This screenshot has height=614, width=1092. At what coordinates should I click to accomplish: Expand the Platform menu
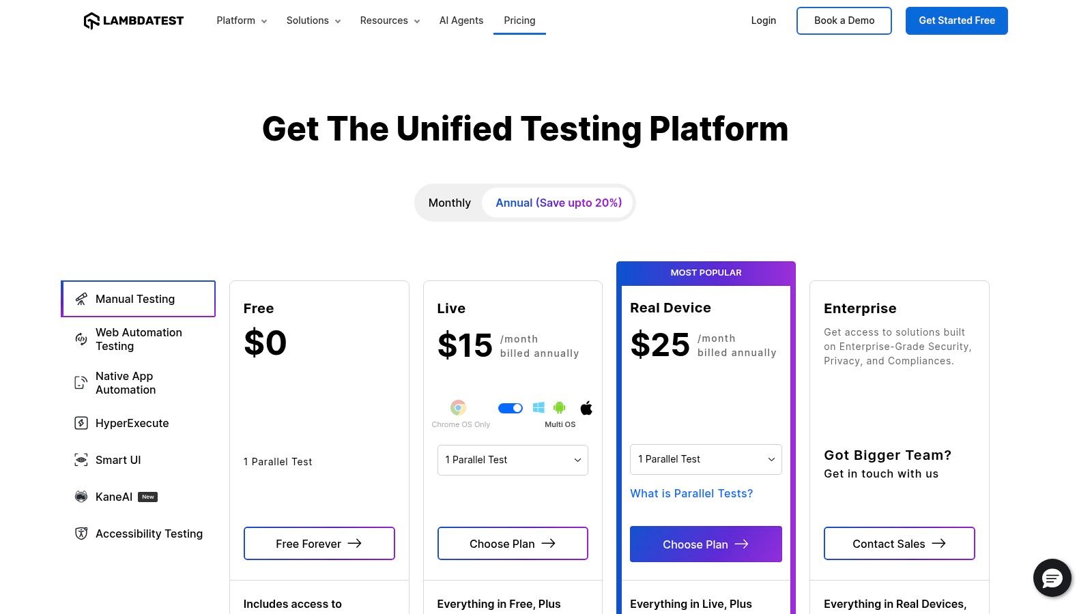click(x=242, y=20)
